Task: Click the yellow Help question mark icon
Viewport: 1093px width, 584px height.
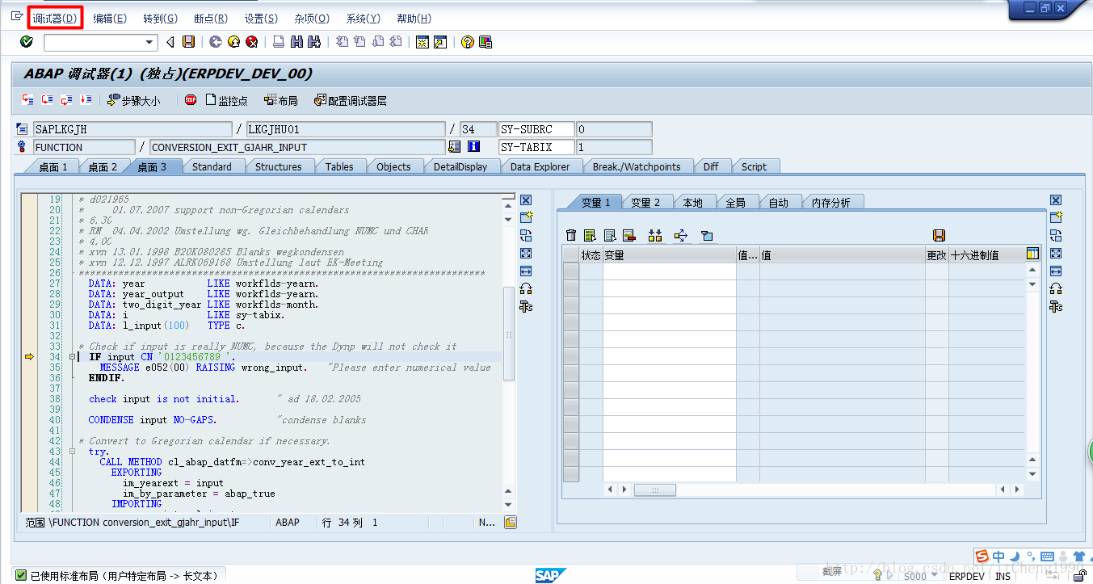Action: coord(467,42)
